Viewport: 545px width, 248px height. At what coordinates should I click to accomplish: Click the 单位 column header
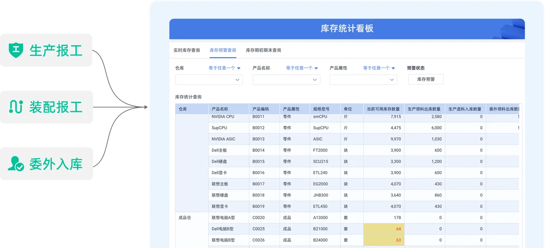pos(352,109)
